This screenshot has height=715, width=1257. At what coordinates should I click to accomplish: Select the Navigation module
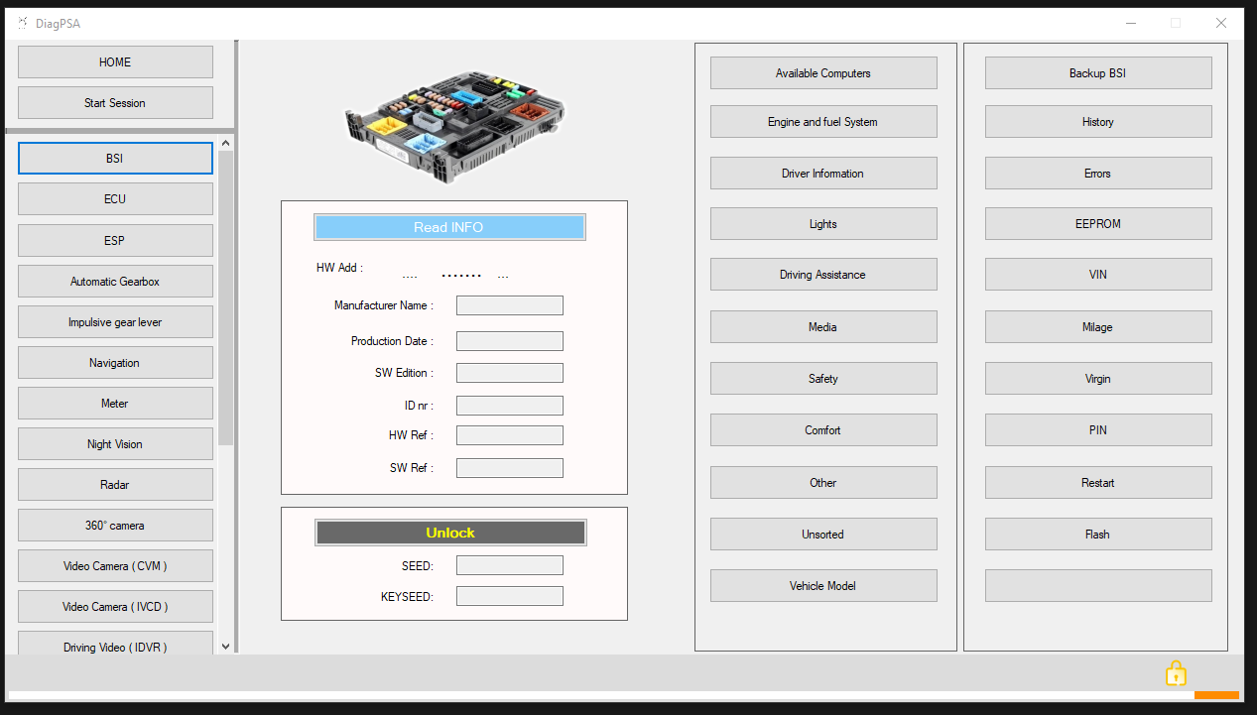[x=115, y=362]
